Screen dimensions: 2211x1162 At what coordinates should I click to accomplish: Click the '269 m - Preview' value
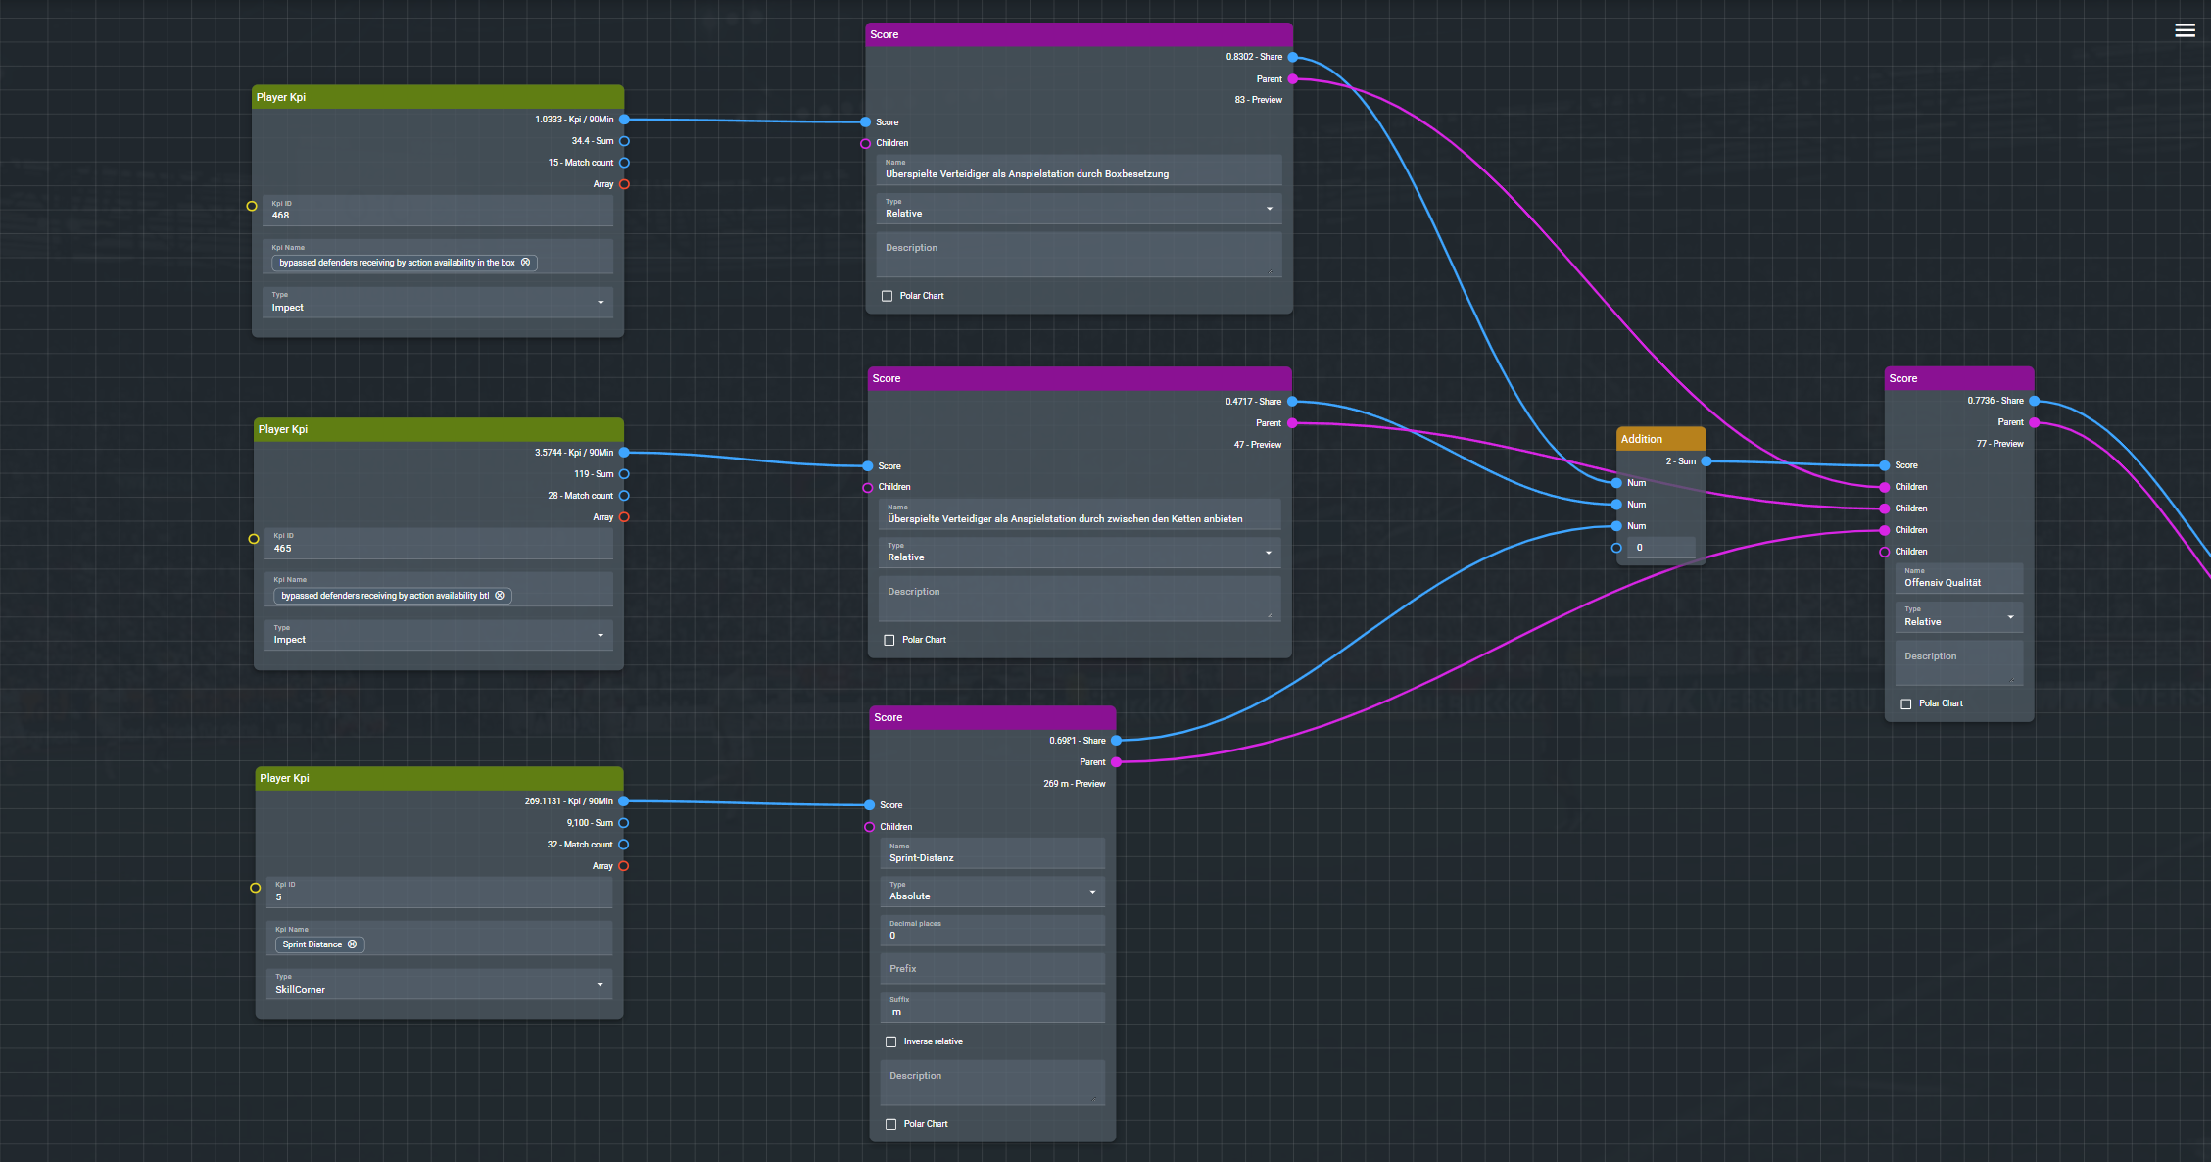1074,784
